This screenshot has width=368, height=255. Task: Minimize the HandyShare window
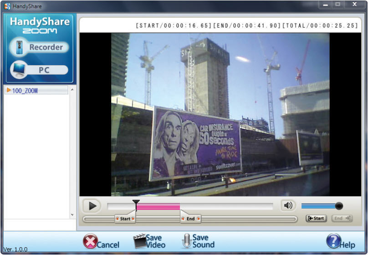click(325, 5)
